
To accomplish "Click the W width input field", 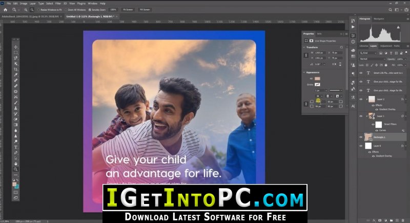I will [x=320, y=53].
